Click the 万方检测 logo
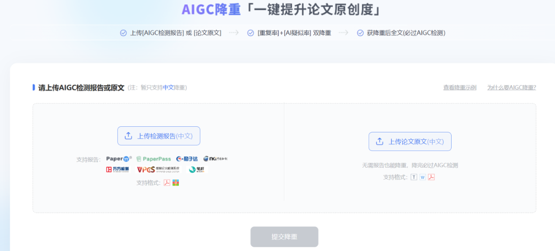 tap(118, 169)
